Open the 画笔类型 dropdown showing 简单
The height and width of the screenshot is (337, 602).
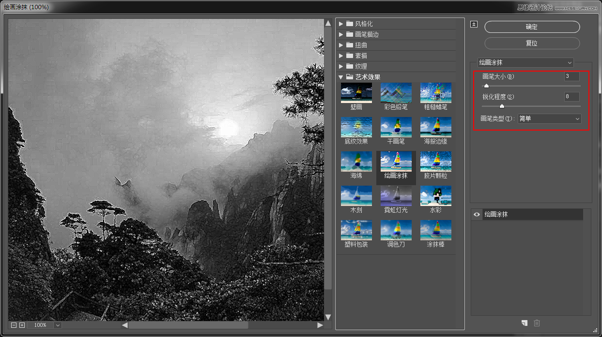point(549,118)
